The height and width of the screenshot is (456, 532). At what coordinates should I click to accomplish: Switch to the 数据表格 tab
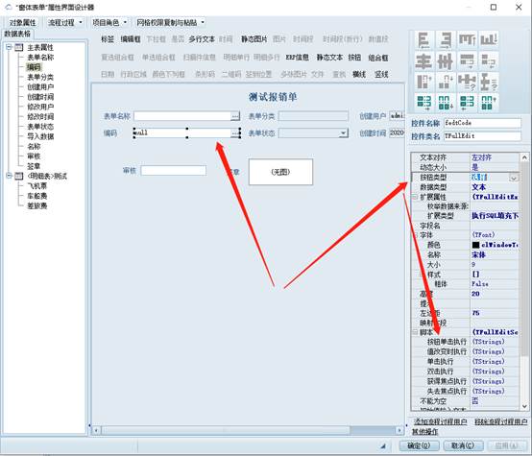(x=17, y=34)
